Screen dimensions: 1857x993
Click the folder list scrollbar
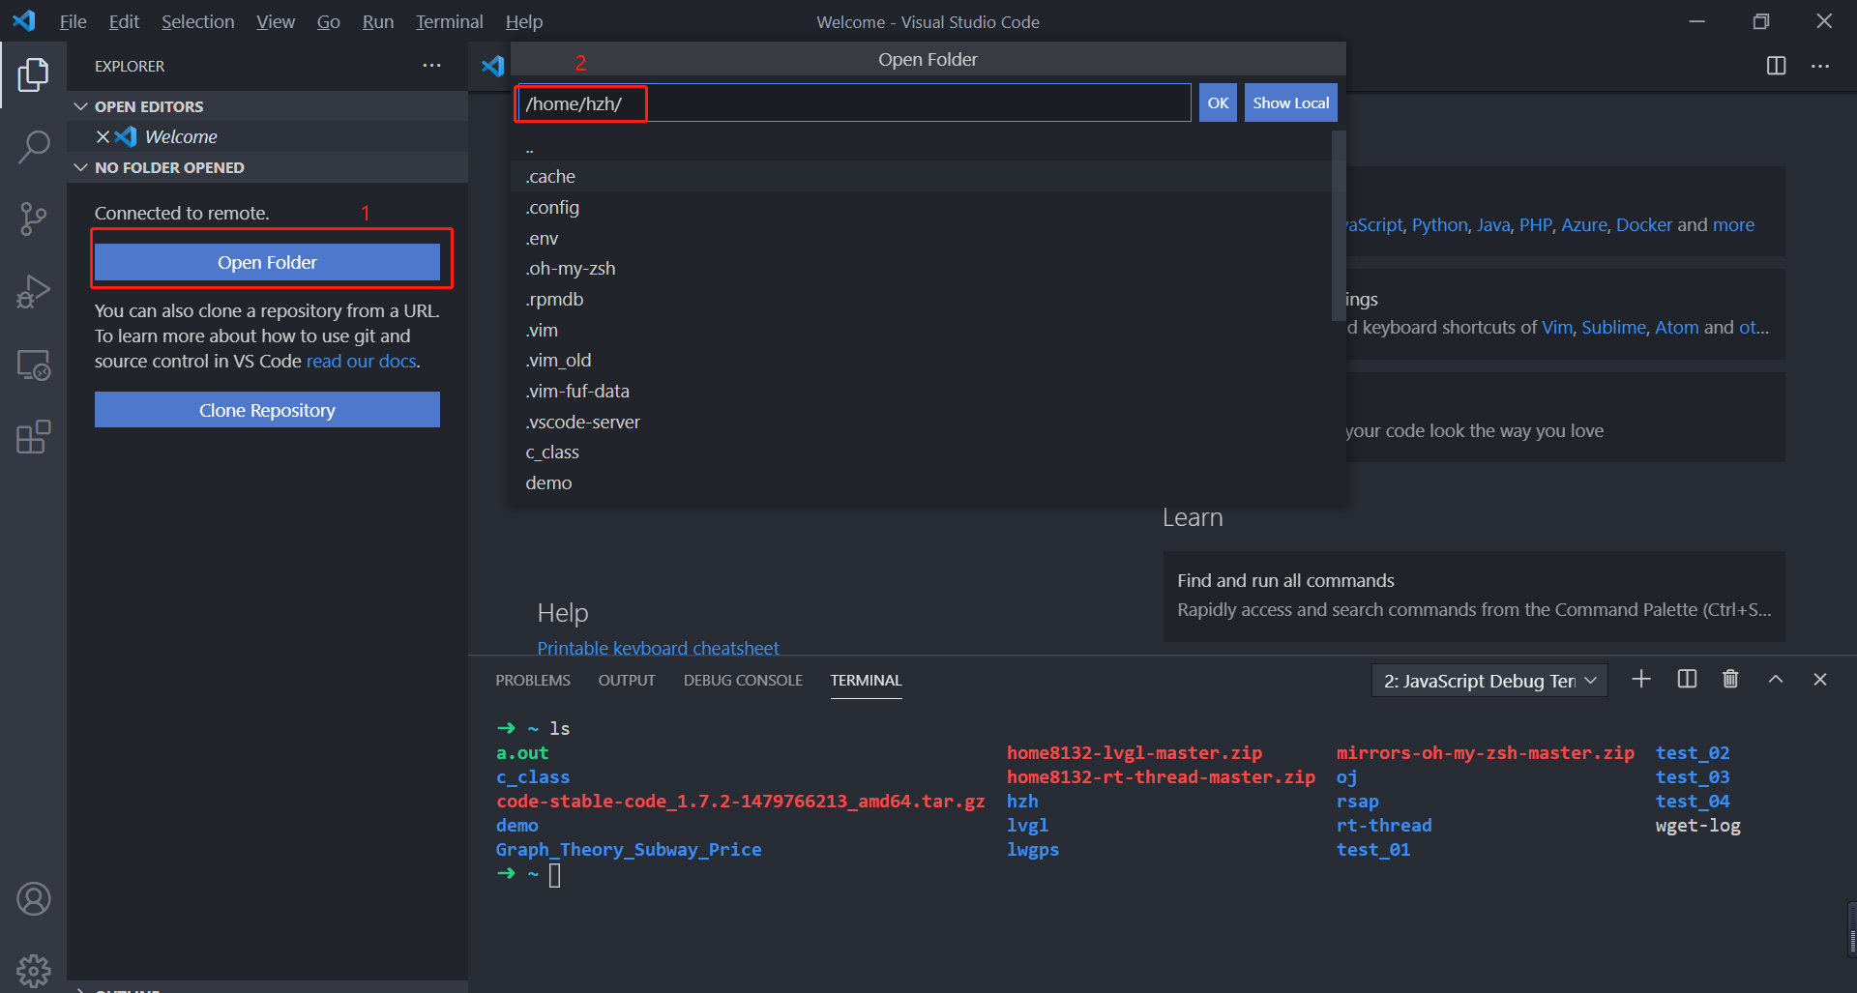(1339, 226)
